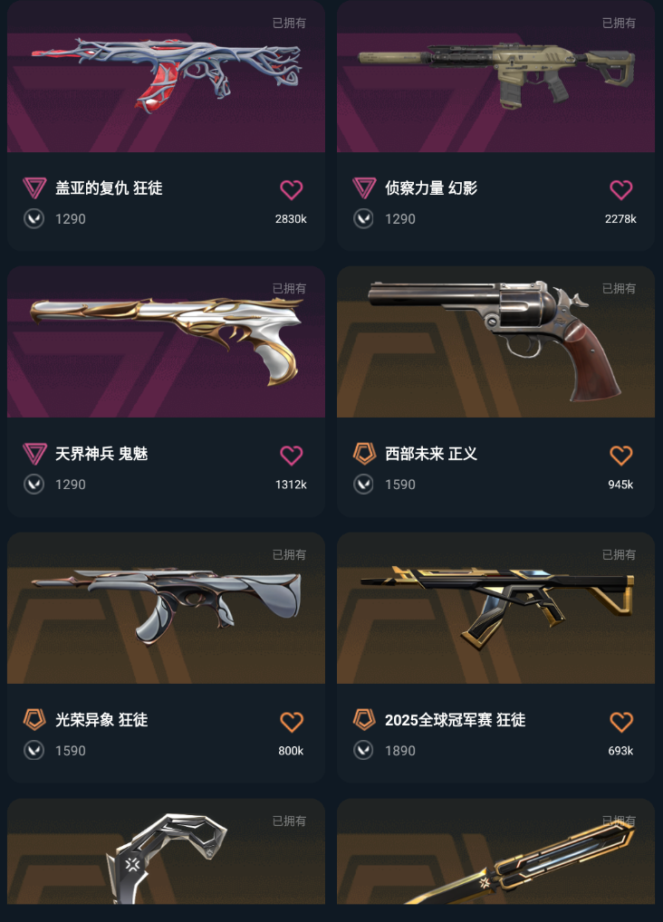Select the gold butterfly knife card
Screen dimensions: 663x922
(495, 851)
